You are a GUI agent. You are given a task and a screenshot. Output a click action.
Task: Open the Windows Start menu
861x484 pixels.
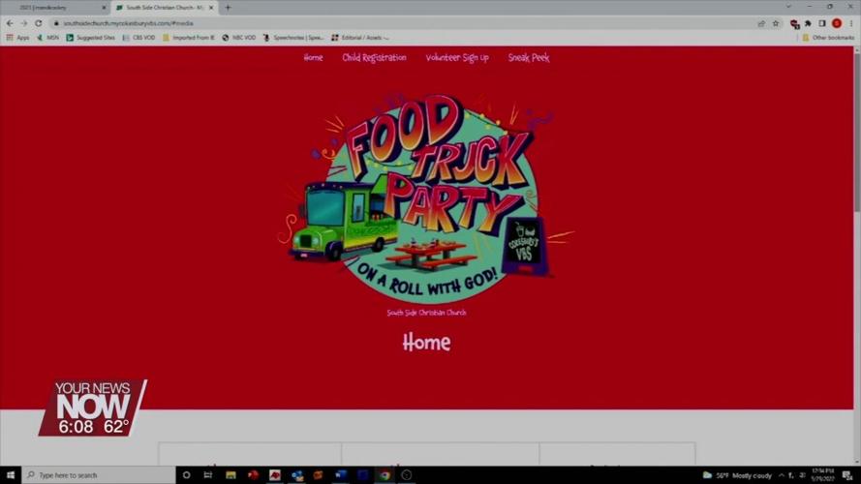pyautogui.click(x=11, y=475)
